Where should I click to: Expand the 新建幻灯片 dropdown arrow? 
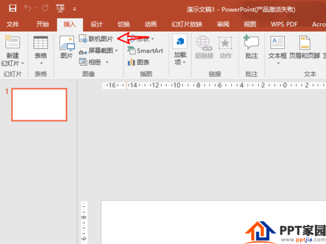pos(23,63)
